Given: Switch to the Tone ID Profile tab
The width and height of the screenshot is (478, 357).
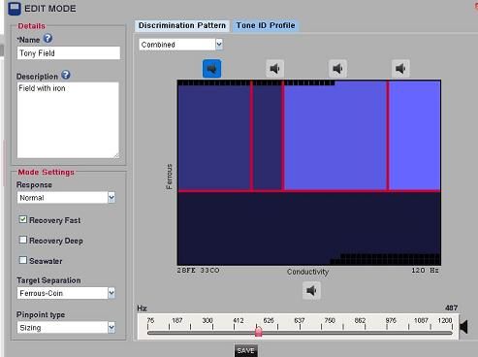Looking at the screenshot, I should (x=266, y=25).
